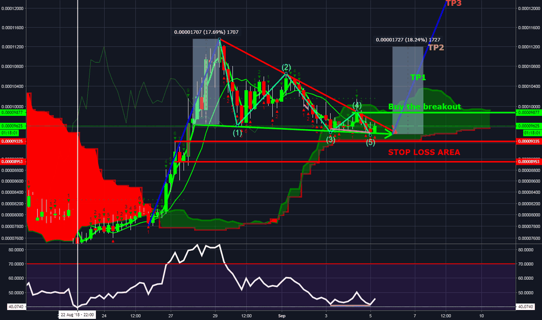Click the '27' date on the time axis
Viewport: 542px width, 320px height.
[x=170, y=316]
